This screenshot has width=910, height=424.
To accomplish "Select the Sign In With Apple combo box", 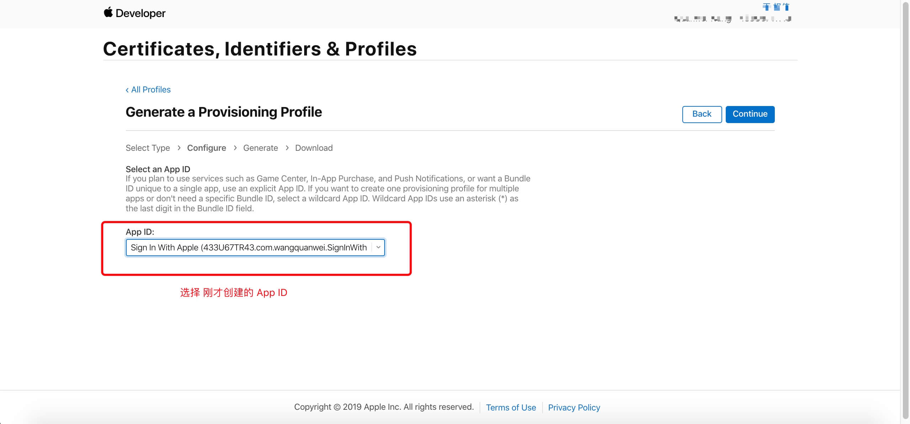I will coord(255,248).
